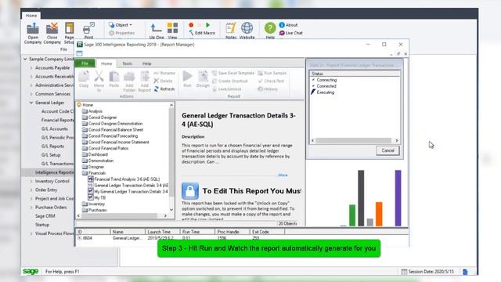501x282 pixels.
Task: Click Create Shortcut in Report group
Action: 230,81
